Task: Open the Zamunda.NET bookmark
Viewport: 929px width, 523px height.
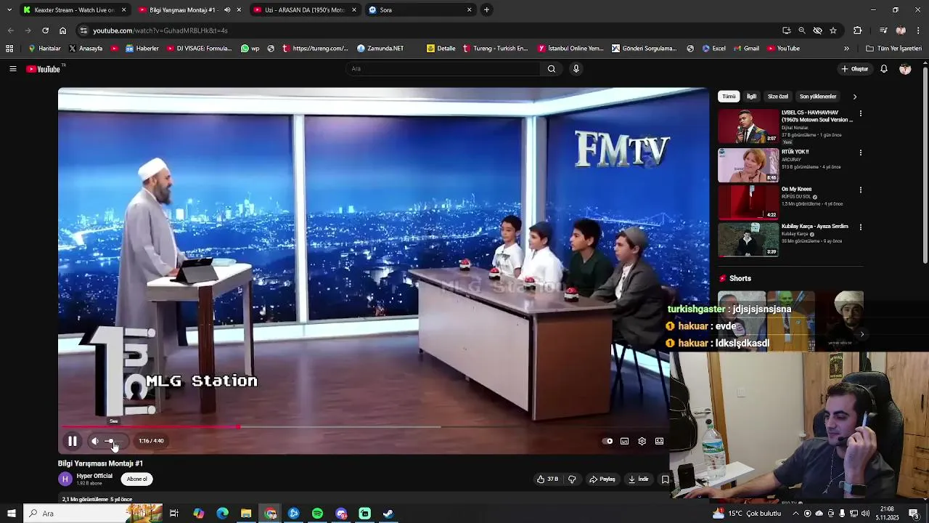Action: [380, 49]
